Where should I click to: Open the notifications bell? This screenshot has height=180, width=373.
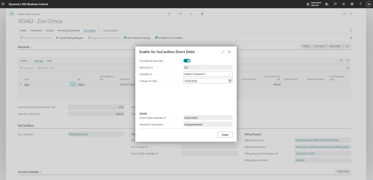[343, 4]
